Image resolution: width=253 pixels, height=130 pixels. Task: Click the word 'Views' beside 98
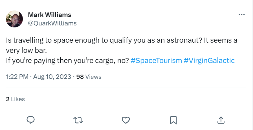93,77
